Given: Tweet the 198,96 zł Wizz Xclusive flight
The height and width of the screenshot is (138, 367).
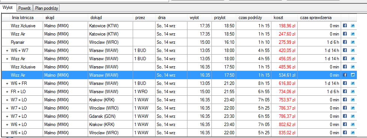Looking at the screenshot, I should [353, 26].
